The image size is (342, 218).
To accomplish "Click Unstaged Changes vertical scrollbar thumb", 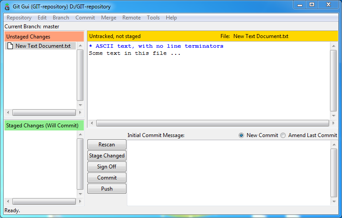I will [80, 75].
